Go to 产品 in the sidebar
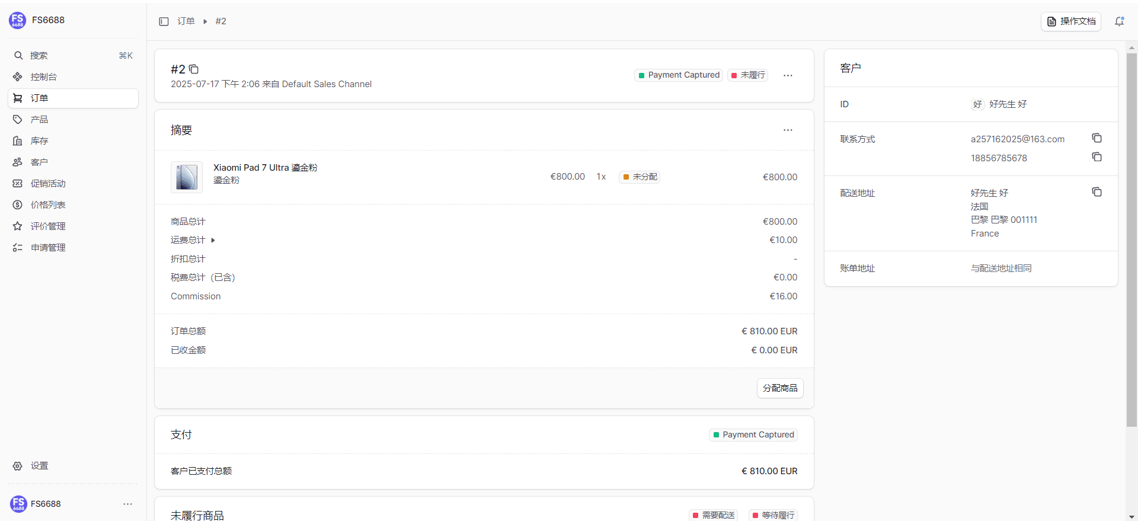The image size is (1138, 521). [x=39, y=120]
